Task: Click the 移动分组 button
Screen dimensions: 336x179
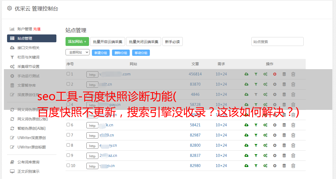Action: 141,53
